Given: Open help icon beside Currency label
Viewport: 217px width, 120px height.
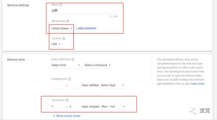Looking at the screenshot, I should click(x=64, y=39).
